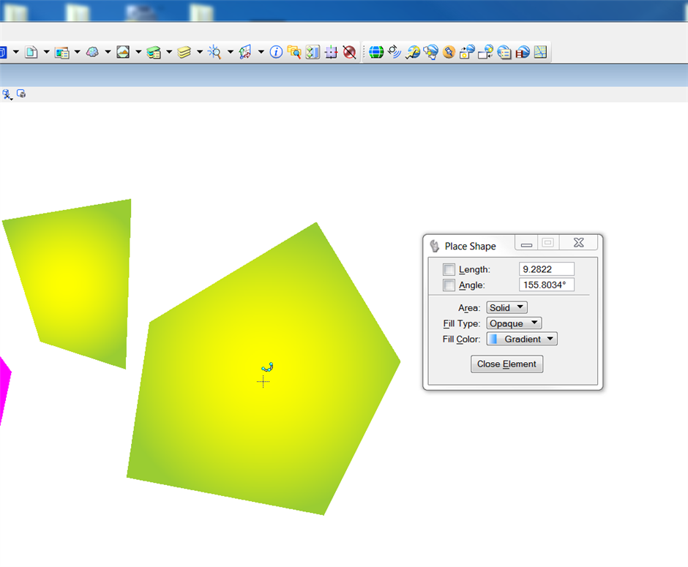Click the blue gradient swatch in Fill Color
This screenshot has height=567, width=688.
tap(493, 339)
